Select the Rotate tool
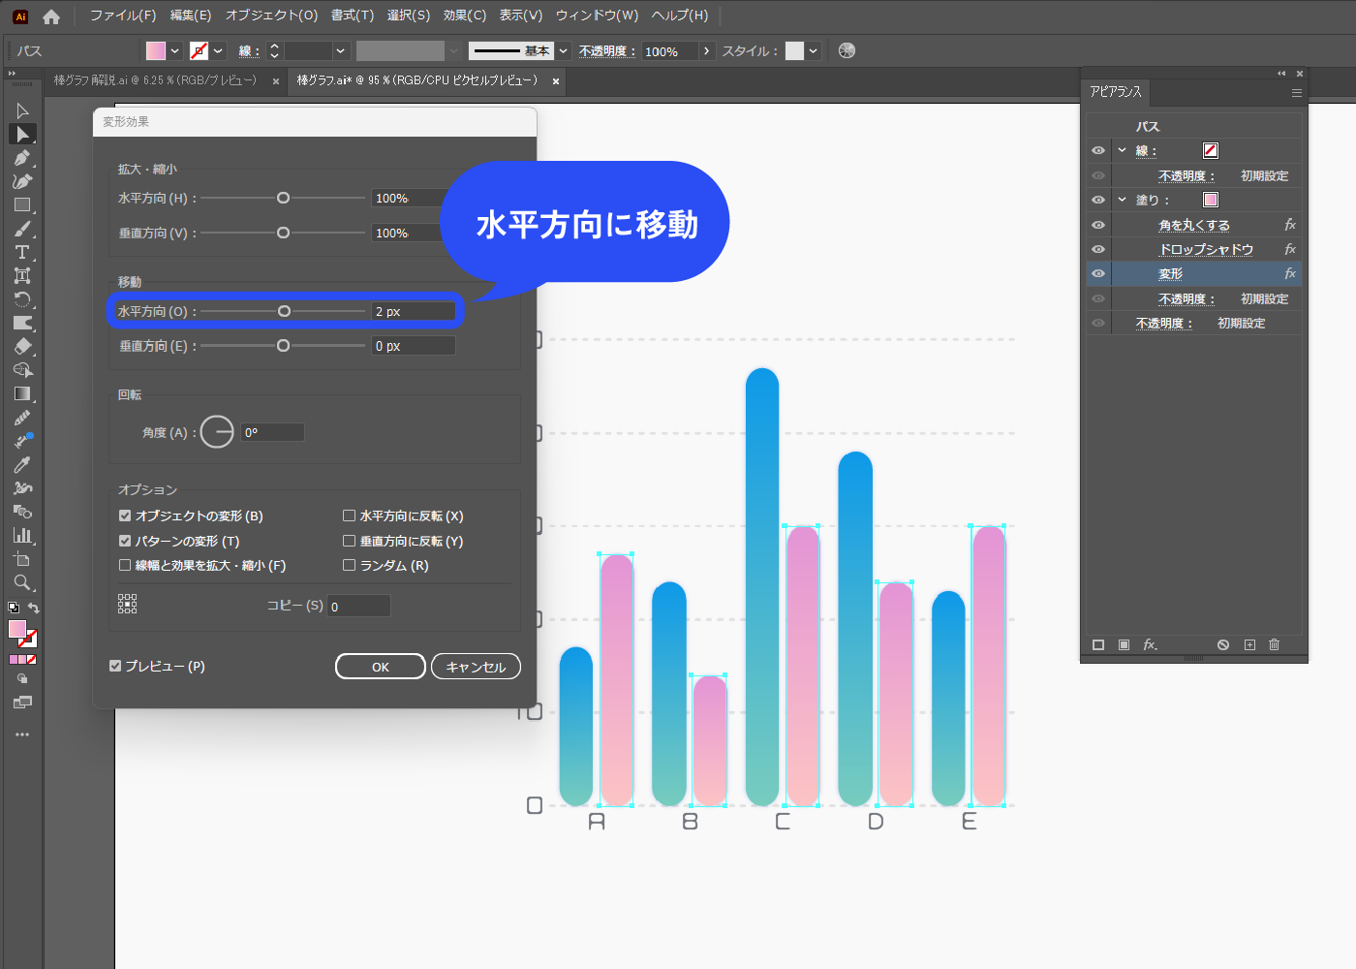 tap(22, 299)
